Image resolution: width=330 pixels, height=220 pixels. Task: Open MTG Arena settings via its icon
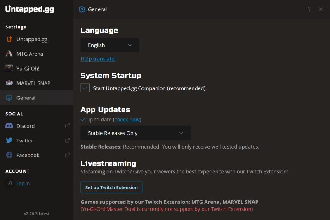coord(9,54)
